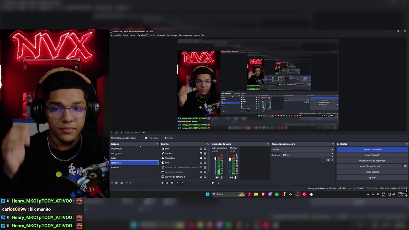The image size is (409, 230).
Task: Move source up in Fuentes panel
Action: [x=177, y=183]
